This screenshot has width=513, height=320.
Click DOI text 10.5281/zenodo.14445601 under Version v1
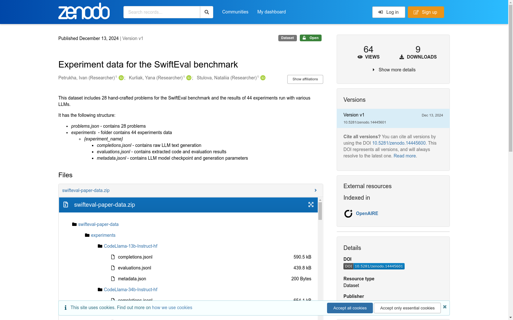pos(365,122)
